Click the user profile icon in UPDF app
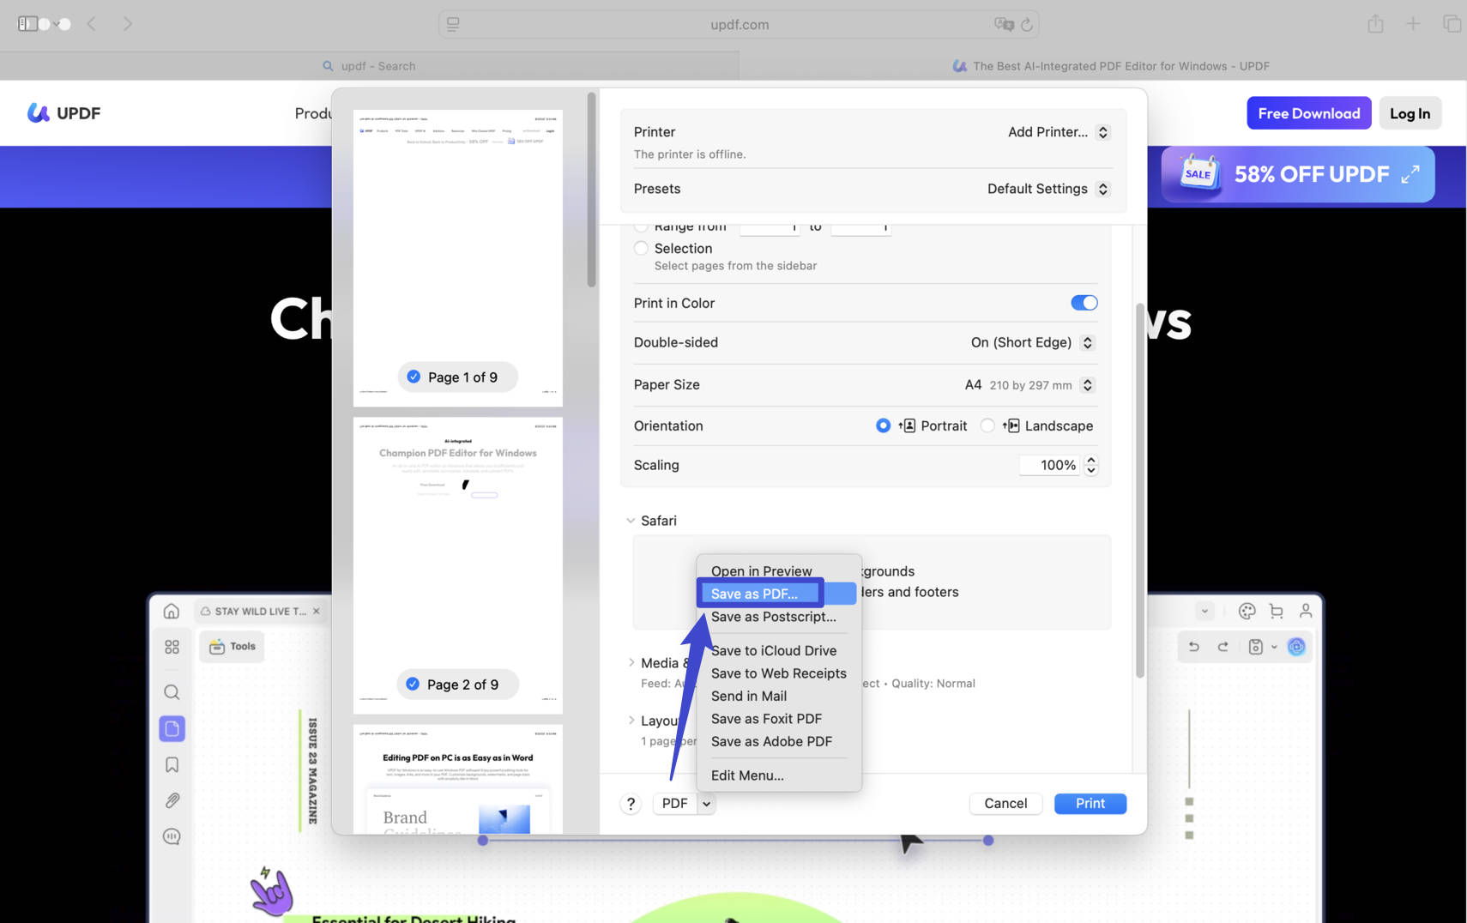 (x=1306, y=611)
